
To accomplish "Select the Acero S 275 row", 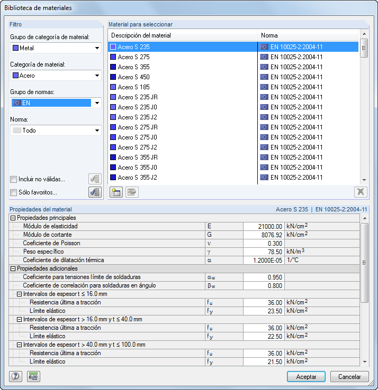I will (233, 57).
